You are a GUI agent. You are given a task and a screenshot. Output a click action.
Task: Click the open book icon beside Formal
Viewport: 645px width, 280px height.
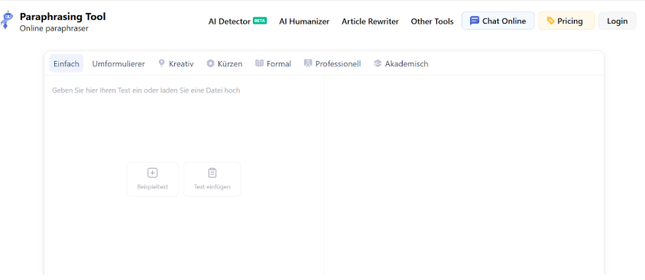click(259, 63)
